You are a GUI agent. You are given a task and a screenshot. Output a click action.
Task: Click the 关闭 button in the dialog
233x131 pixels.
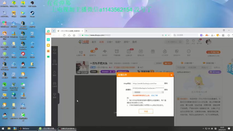tap(146, 111)
